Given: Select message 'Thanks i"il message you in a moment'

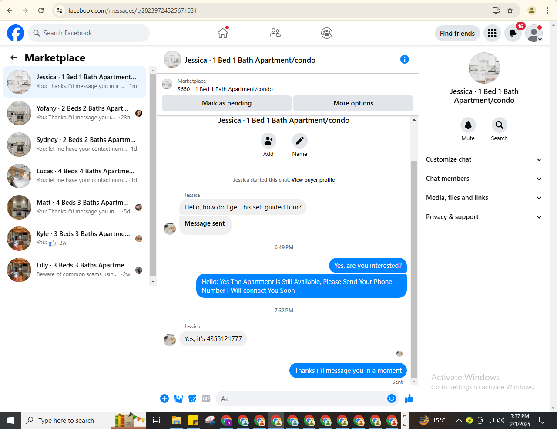Looking at the screenshot, I should click(x=348, y=371).
